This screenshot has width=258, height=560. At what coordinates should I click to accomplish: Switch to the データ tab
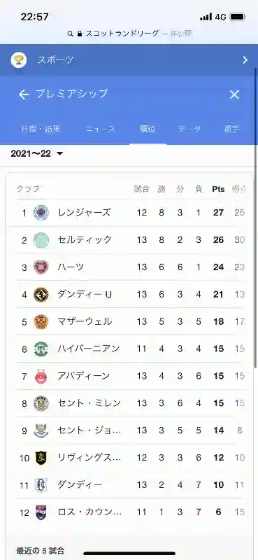click(189, 129)
